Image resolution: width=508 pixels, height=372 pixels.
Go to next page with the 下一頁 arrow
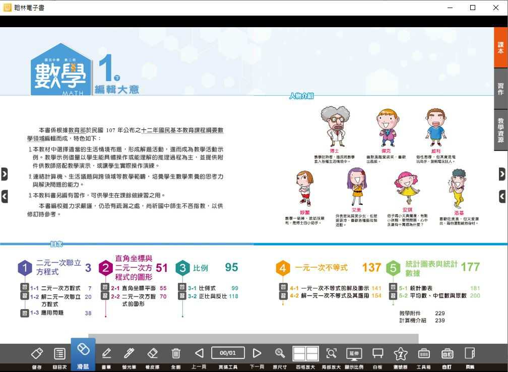(257, 353)
